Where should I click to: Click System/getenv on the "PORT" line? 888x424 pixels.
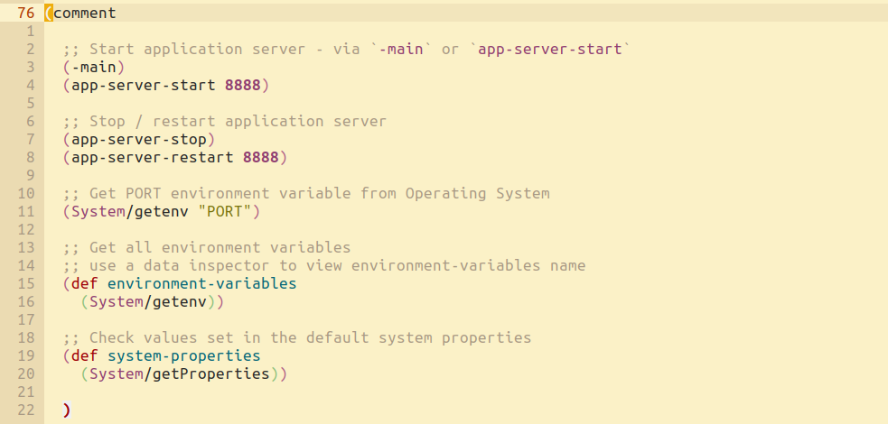(x=130, y=211)
